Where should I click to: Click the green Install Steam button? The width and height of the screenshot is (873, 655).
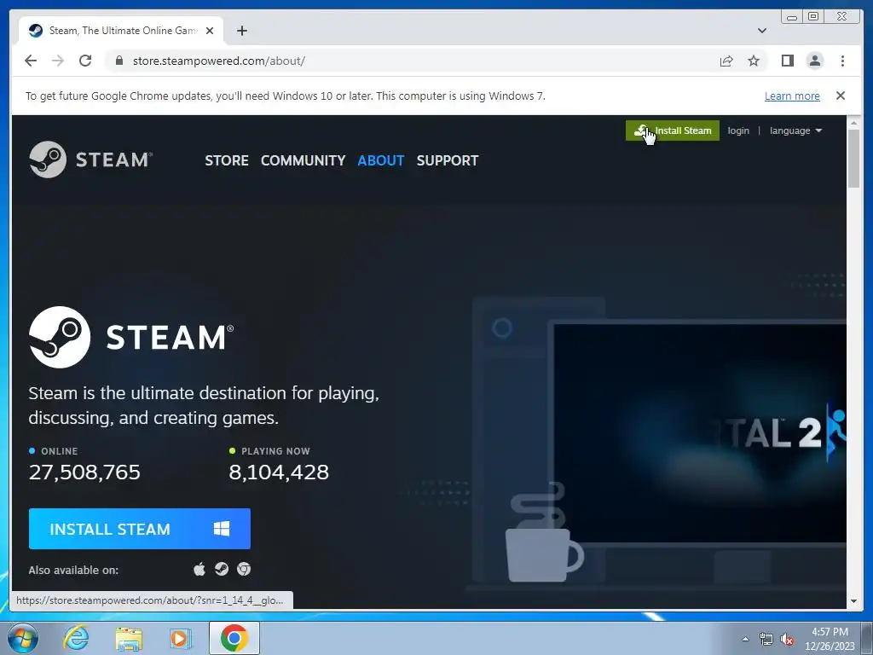tap(672, 130)
